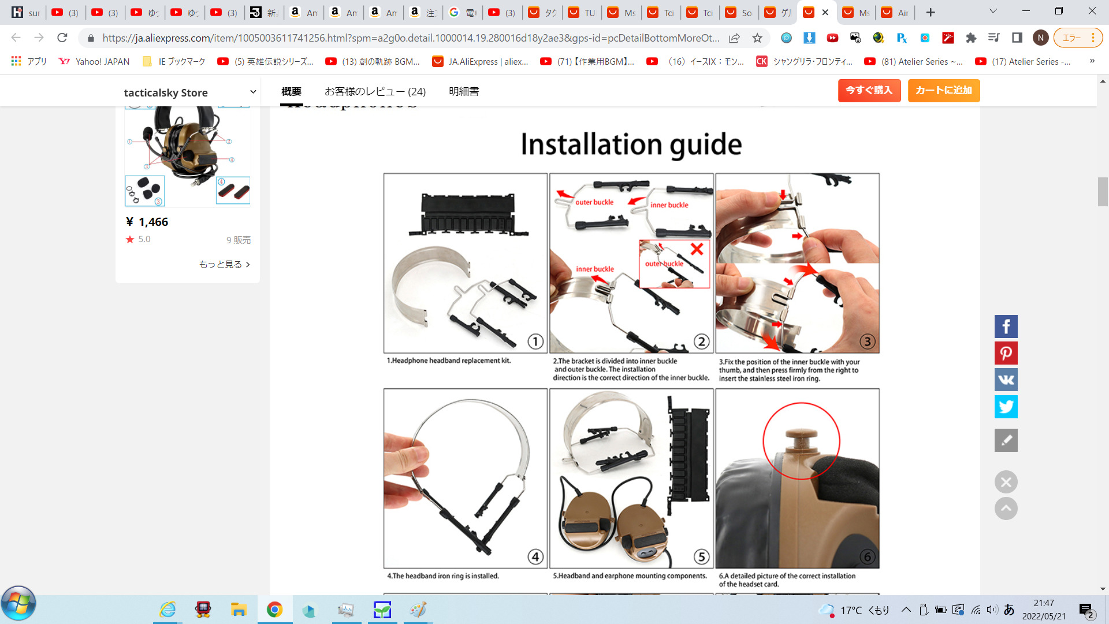The image size is (1109, 624).
Task: Share page on Facebook icon
Action: [1006, 326]
